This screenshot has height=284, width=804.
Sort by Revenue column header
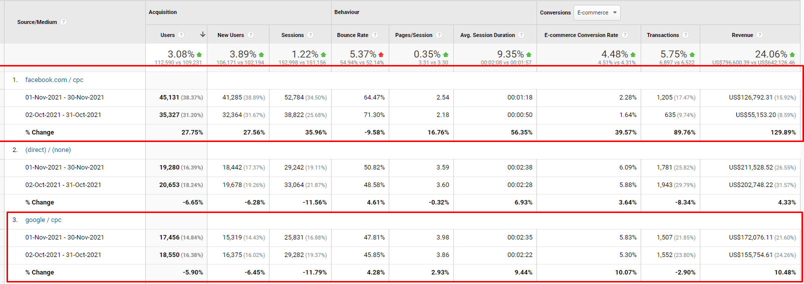(742, 35)
